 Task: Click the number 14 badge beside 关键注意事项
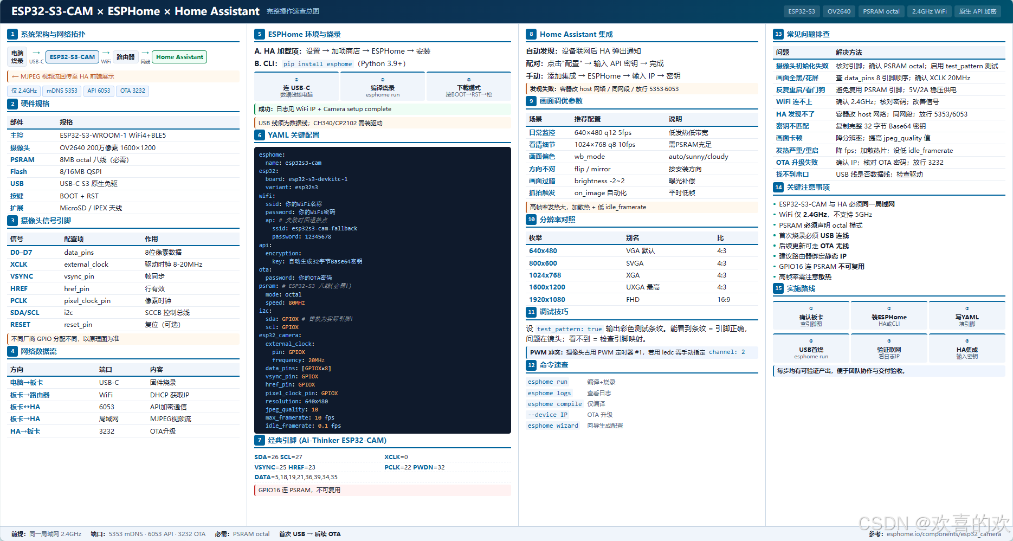click(778, 187)
